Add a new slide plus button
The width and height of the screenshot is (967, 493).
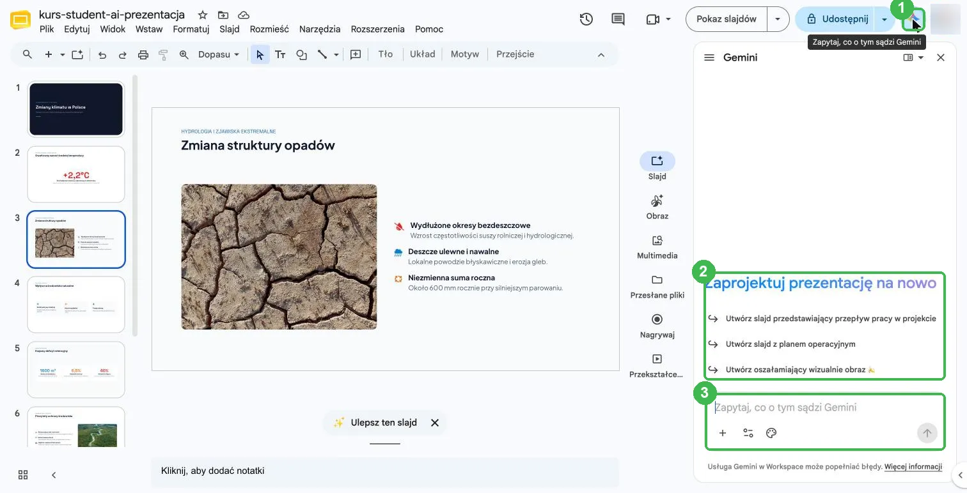point(49,54)
